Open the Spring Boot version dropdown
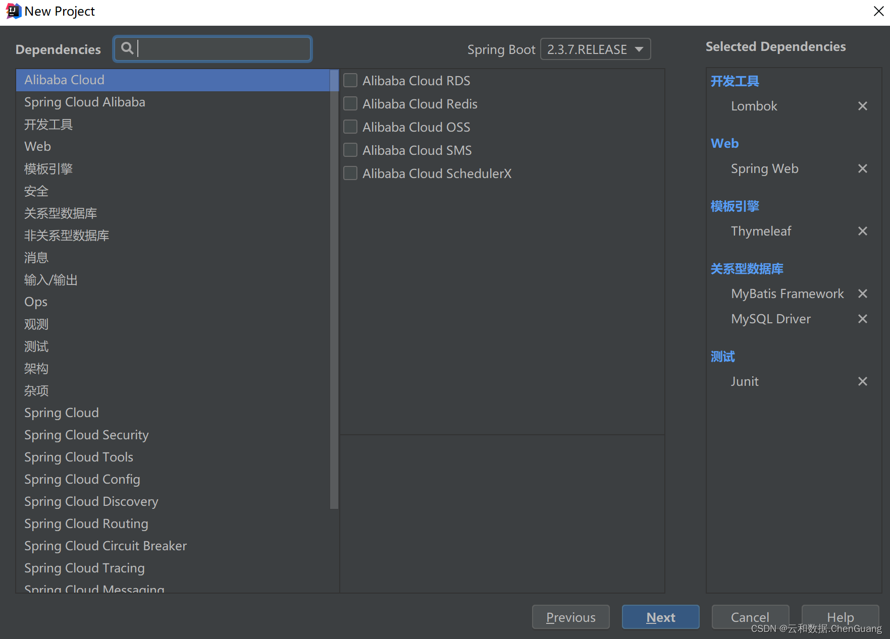Image resolution: width=890 pixels, height=639 pixels. 595,49
